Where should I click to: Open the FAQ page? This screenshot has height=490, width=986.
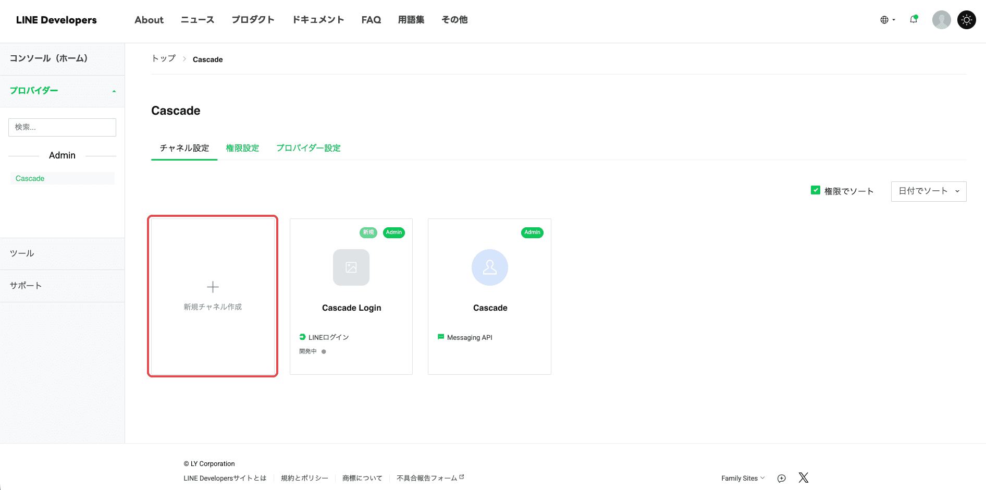pos(371,20)
